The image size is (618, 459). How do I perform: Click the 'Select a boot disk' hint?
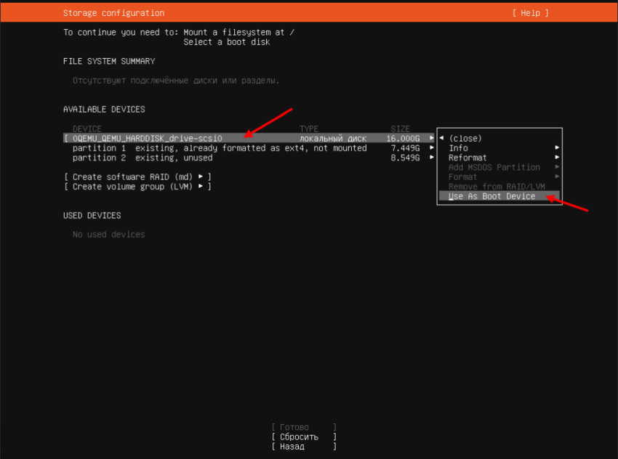point(227,42)
